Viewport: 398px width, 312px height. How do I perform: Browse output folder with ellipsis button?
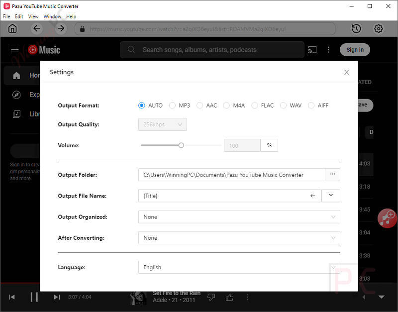coord(332,175)
